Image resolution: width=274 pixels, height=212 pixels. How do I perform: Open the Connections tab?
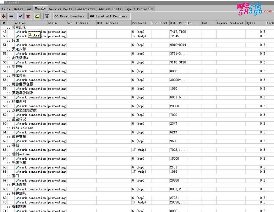point(85,9)
